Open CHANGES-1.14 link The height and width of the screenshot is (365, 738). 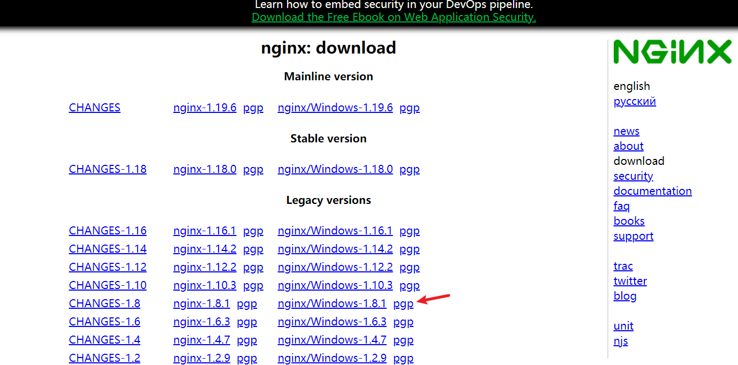[108, 249]
